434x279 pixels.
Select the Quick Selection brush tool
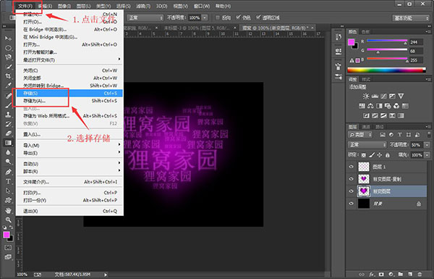8,67
